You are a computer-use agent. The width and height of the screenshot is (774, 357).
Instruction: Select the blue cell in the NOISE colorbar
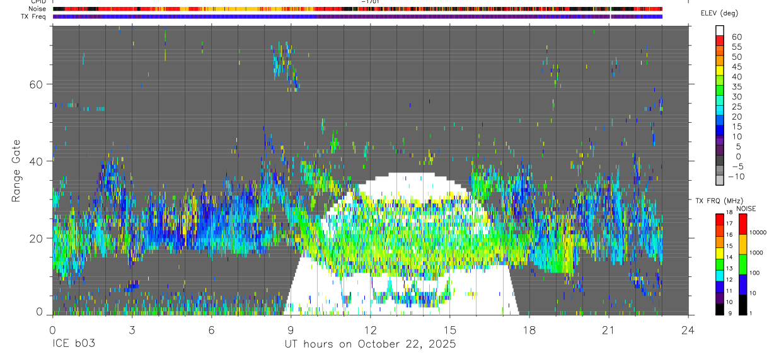pyautogui.click(x=742, y=285)
